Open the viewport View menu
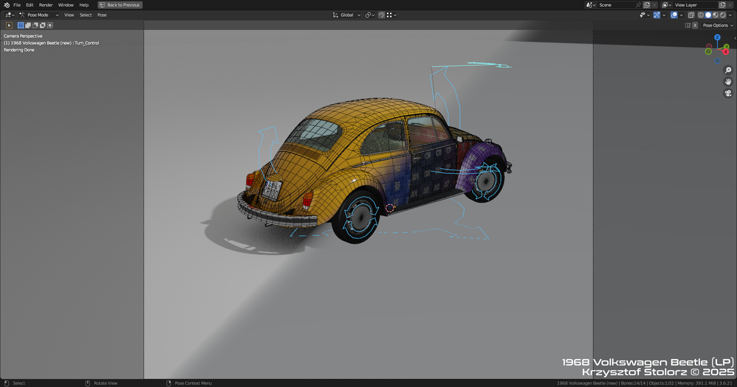The width and height of the screenshot is (737, 387). coord(69,15)
